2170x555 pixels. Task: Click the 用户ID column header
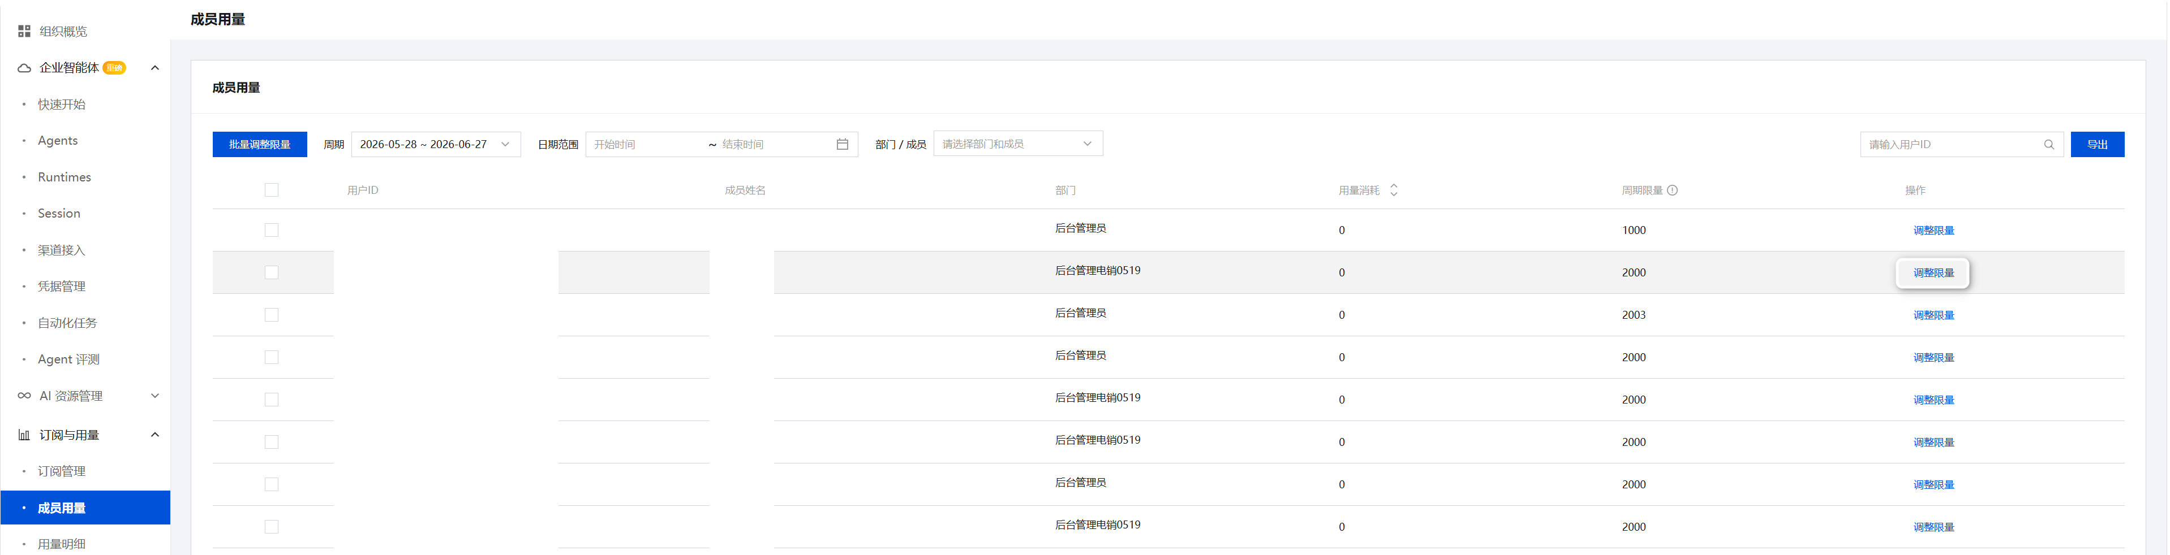(363, 190)
